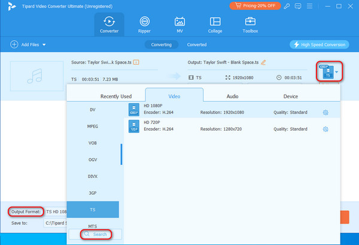Viewport: 359px width, 245px height.
Task: Click the TS 1080P output format icon
Action: coord(327,72)
